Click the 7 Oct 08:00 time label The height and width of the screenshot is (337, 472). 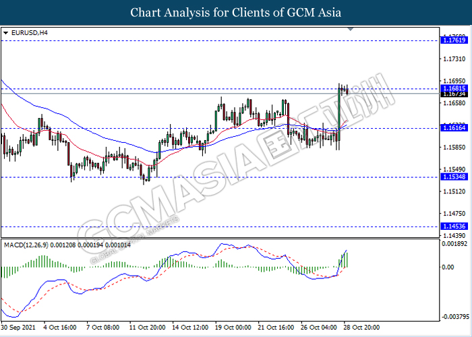[103, 327]
